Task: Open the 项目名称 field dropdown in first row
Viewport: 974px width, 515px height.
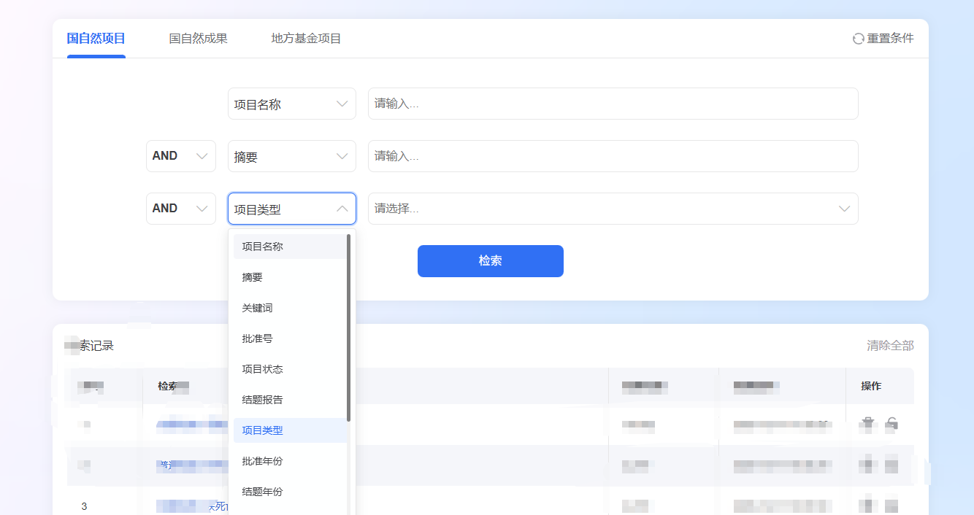Action: tap(292, 104)
